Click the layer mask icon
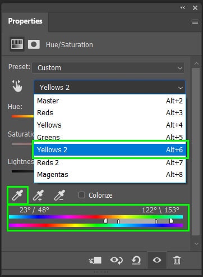This screenshot has height=277, width=203. coord(34,44)
